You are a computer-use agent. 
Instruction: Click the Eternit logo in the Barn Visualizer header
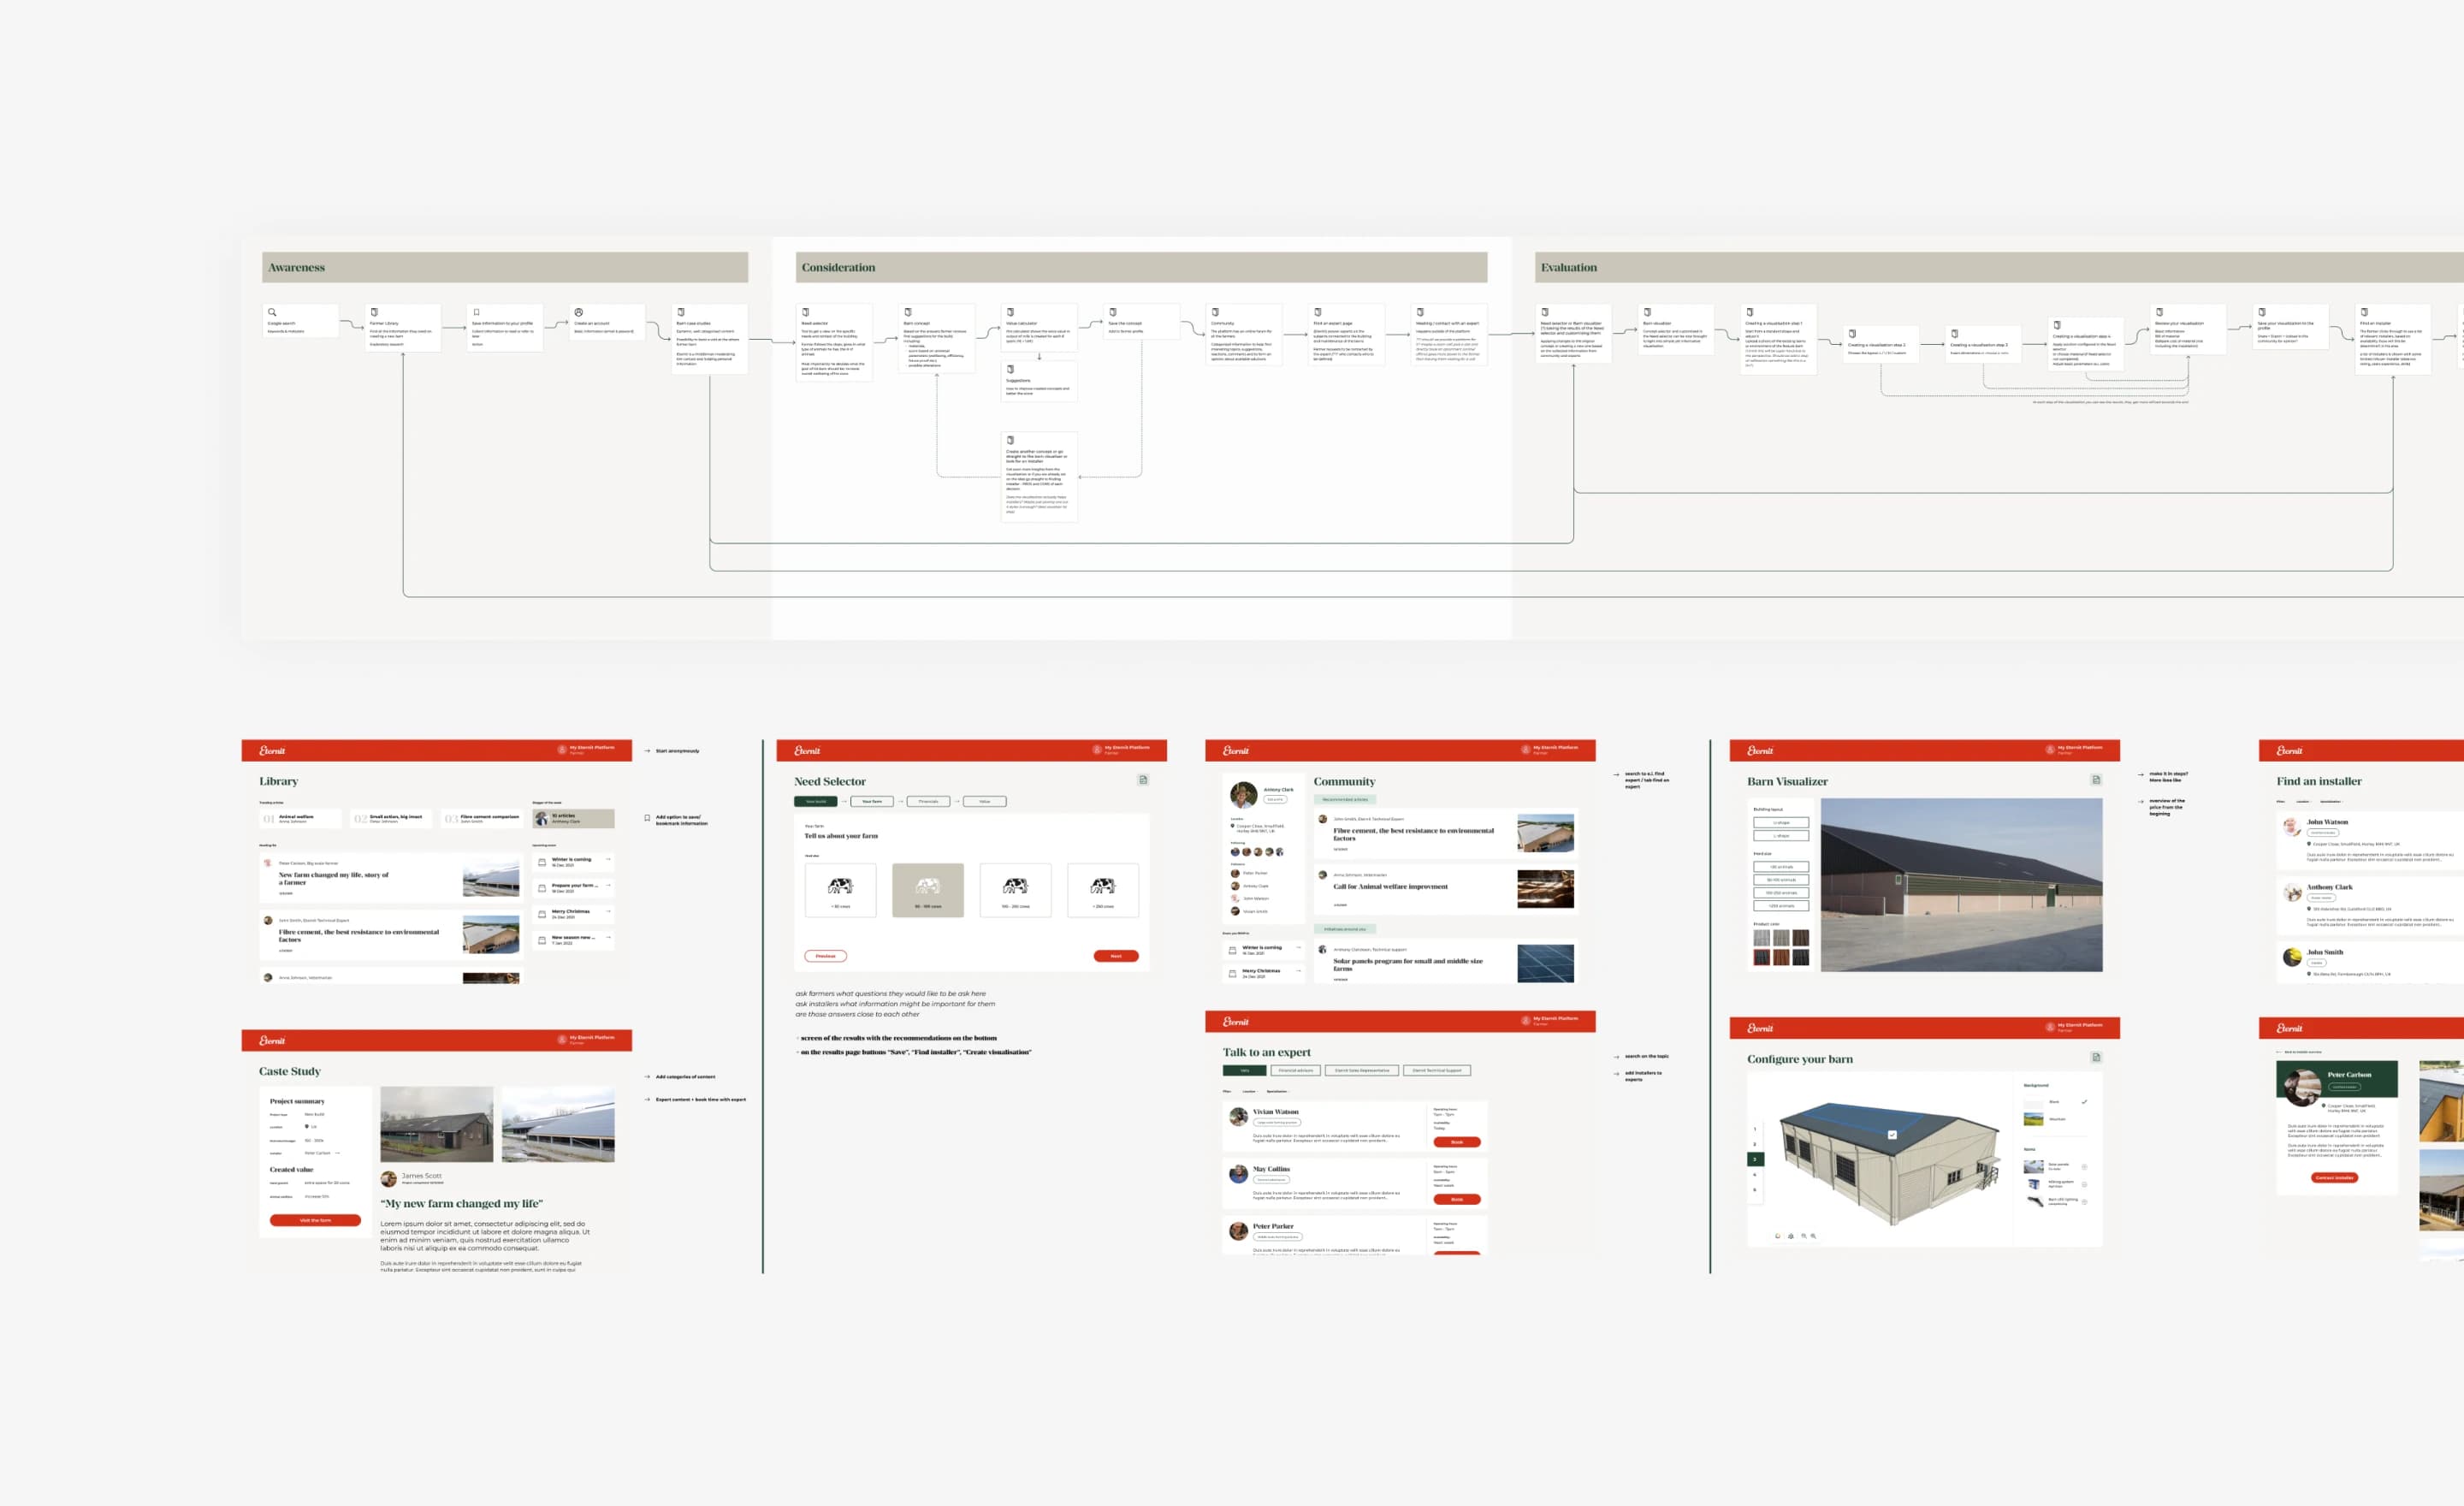pyautogui.click(x=1760, y=750)
